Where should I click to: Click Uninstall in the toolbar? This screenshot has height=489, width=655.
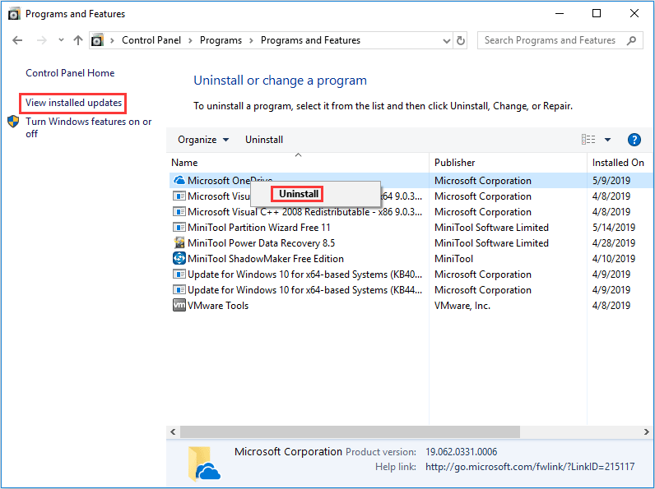(264, 140)
